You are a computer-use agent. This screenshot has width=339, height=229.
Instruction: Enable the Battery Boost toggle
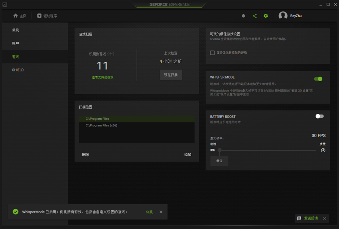click(x=319, y=116)
